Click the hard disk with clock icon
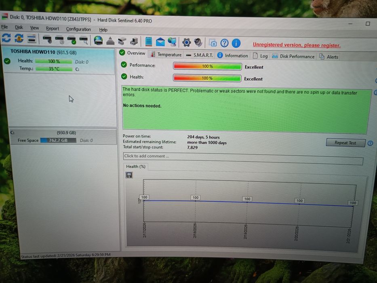The height and width of the screenshot is (283, 377). 59,40
